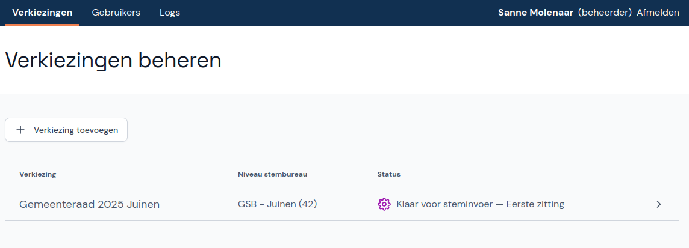Switch to the Verkiezingen tab
The width and height of the screenshot is (689, 248).
click(x=42, y=13)
